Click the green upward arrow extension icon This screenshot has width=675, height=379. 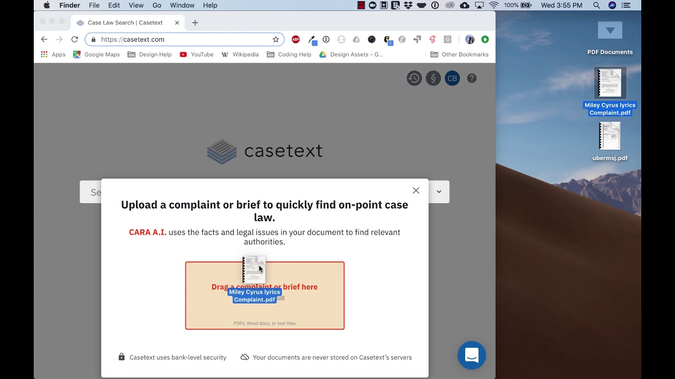point(485,39)
